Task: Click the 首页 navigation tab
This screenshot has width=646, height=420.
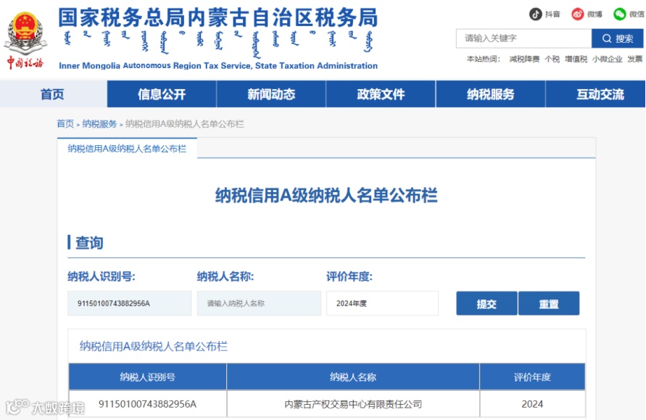Action: [x=52, y=94]
